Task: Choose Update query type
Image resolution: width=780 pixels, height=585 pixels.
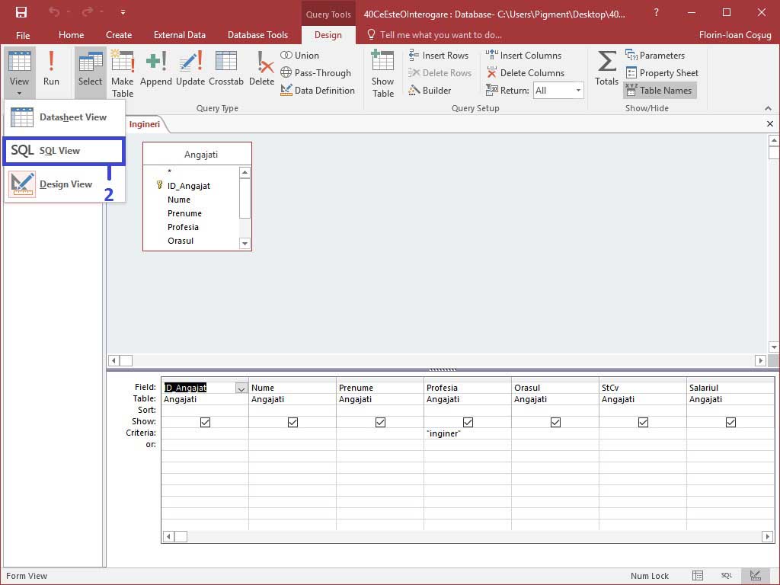Action: click(190, 68)
